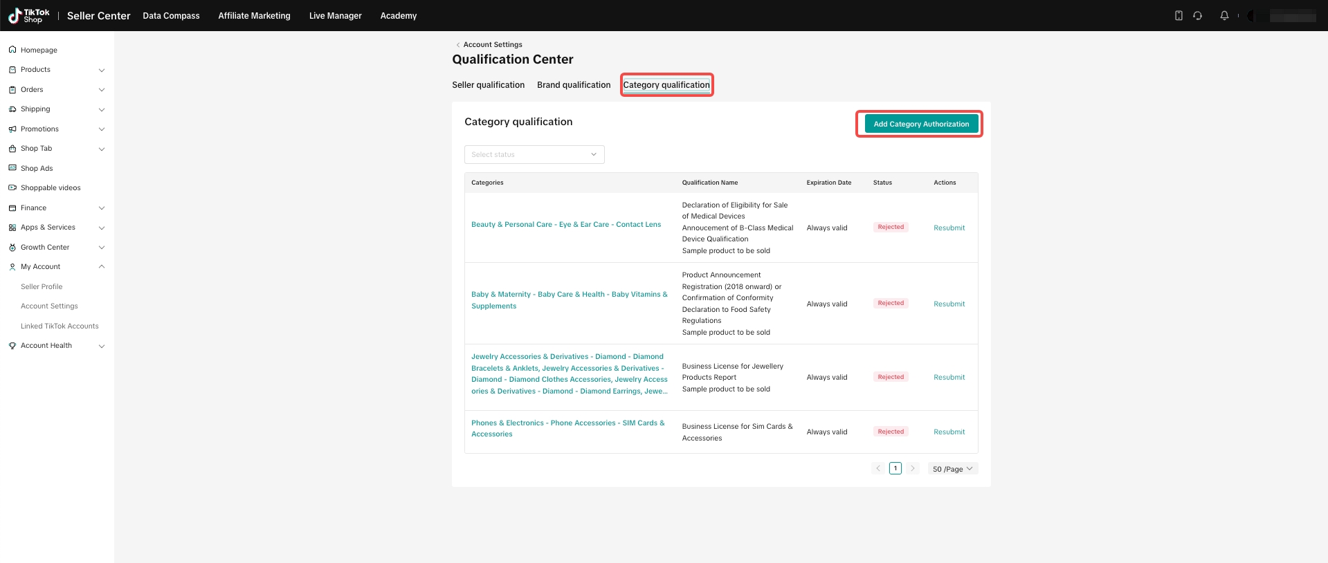Viewport: 1328px width, 563px height.
Task: Select page 1 in pagination
Action: [895, 468]
